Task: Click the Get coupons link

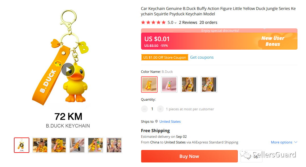Action: tap(202, 57)
